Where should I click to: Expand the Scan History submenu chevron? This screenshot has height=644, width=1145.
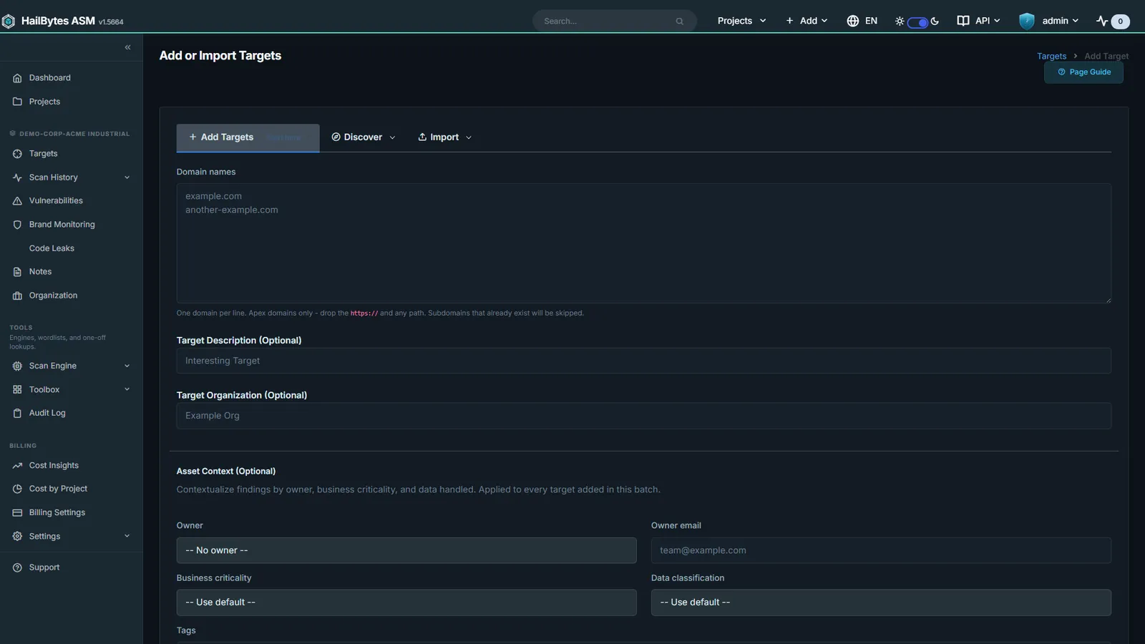[127, 177]
